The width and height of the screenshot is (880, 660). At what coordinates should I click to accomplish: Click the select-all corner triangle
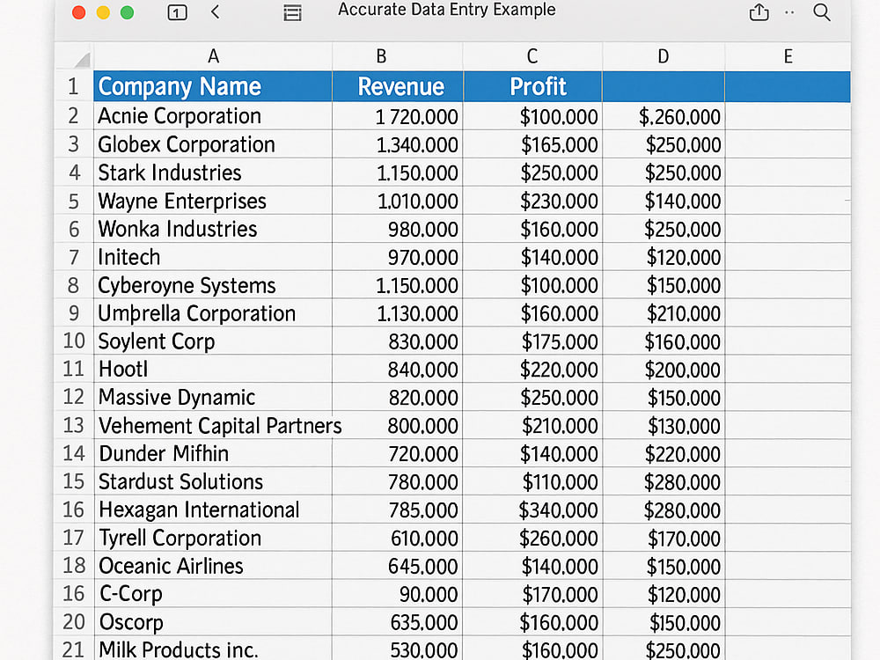pyautogui.click(x=82, y=60)
